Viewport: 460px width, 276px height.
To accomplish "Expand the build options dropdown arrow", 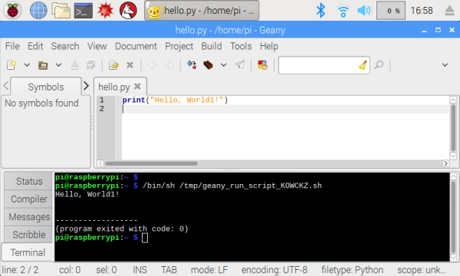I will click(x=224, y=65).
